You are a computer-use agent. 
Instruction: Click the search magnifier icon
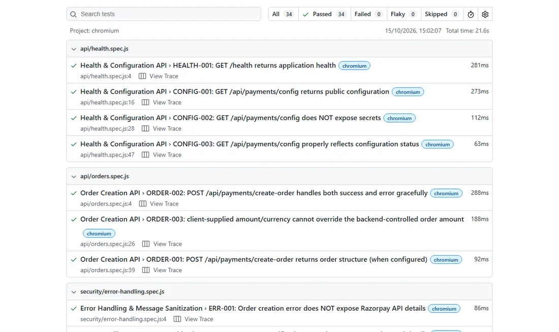pyautogui.click(x=74, y=14)
